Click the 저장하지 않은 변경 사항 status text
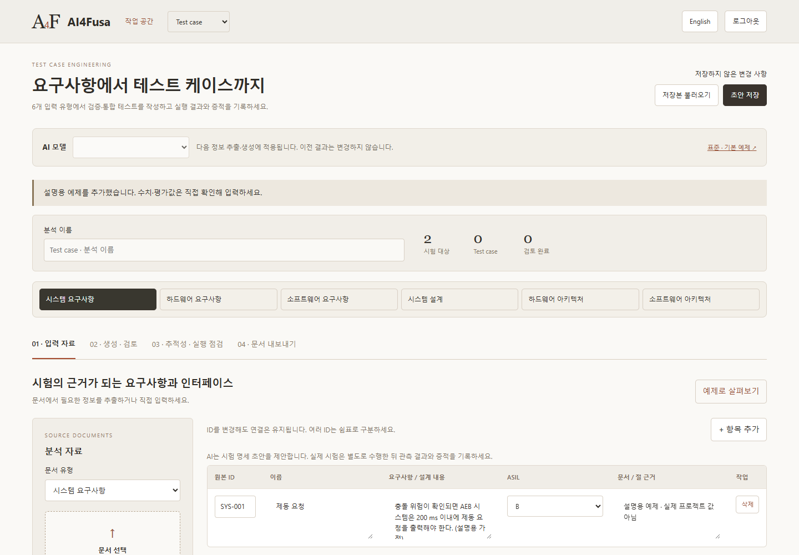Screen dimensions: 799x555 pos(731,74)
